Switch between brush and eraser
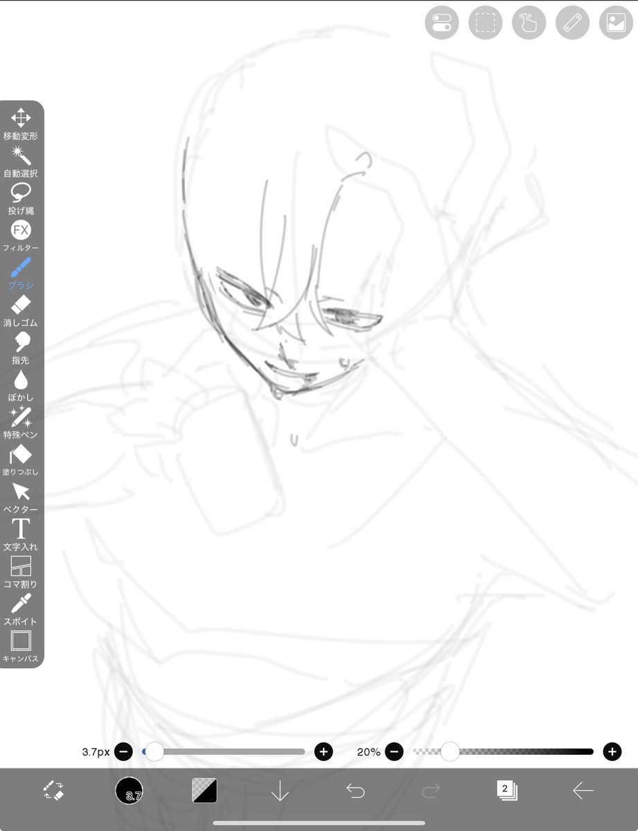 (x=53, y=790)
